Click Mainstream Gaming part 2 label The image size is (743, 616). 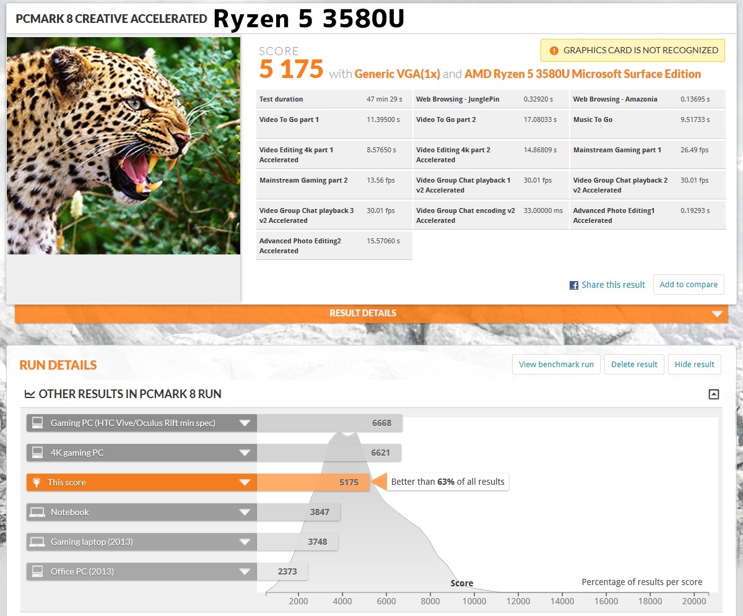coord(303,180)
